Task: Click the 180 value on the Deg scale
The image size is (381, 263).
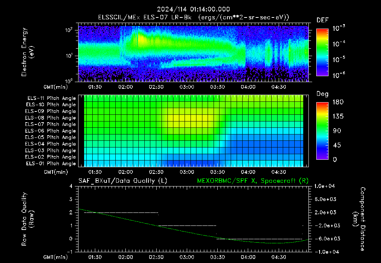Action: (338, 102)
